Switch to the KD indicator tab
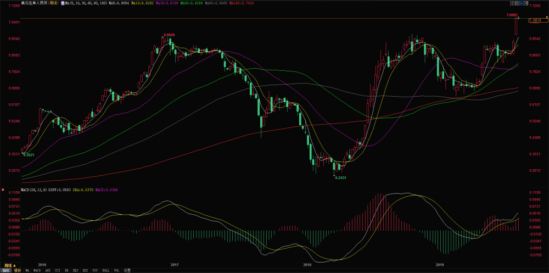Screen dimensions: 549x273 [66, 271]
